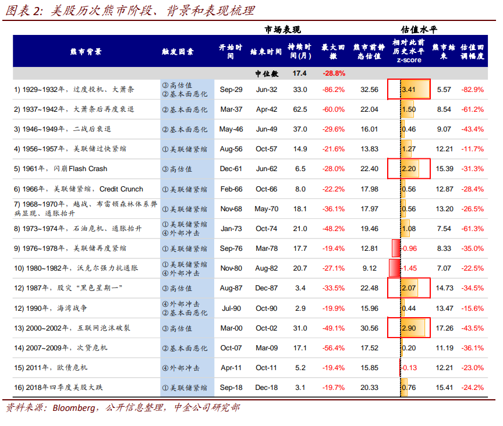Click the -56.4% drawdown cell
This screenshot has width=503, height=426.
[334, 348]
